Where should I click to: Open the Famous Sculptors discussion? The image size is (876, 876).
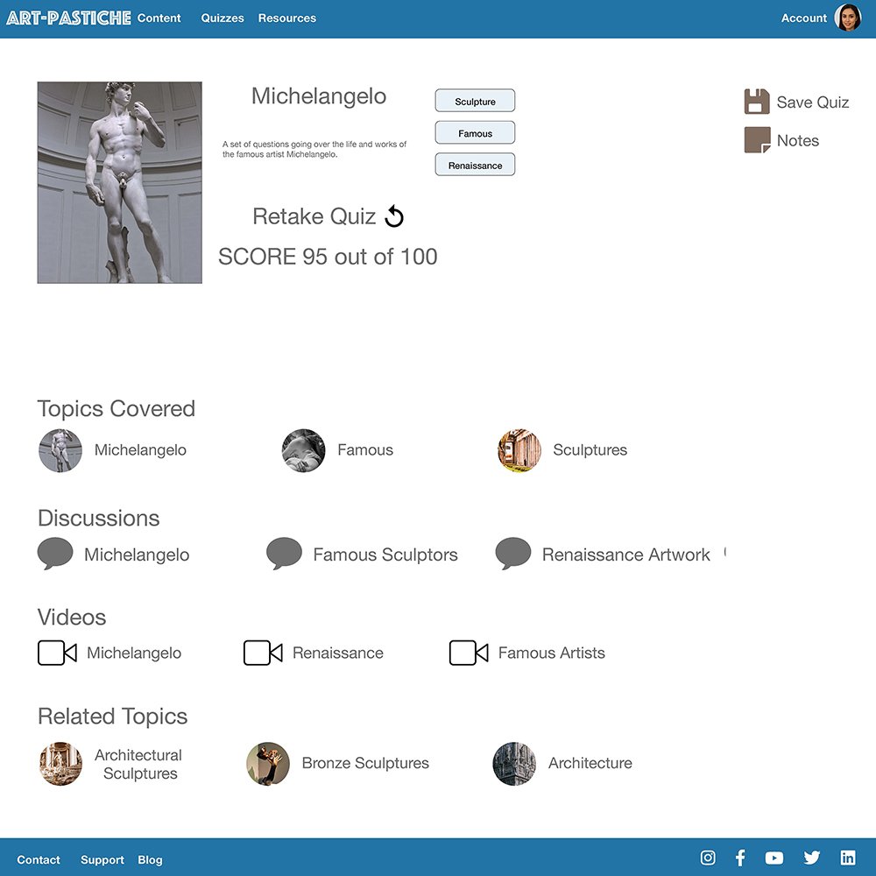pos(385,555)
